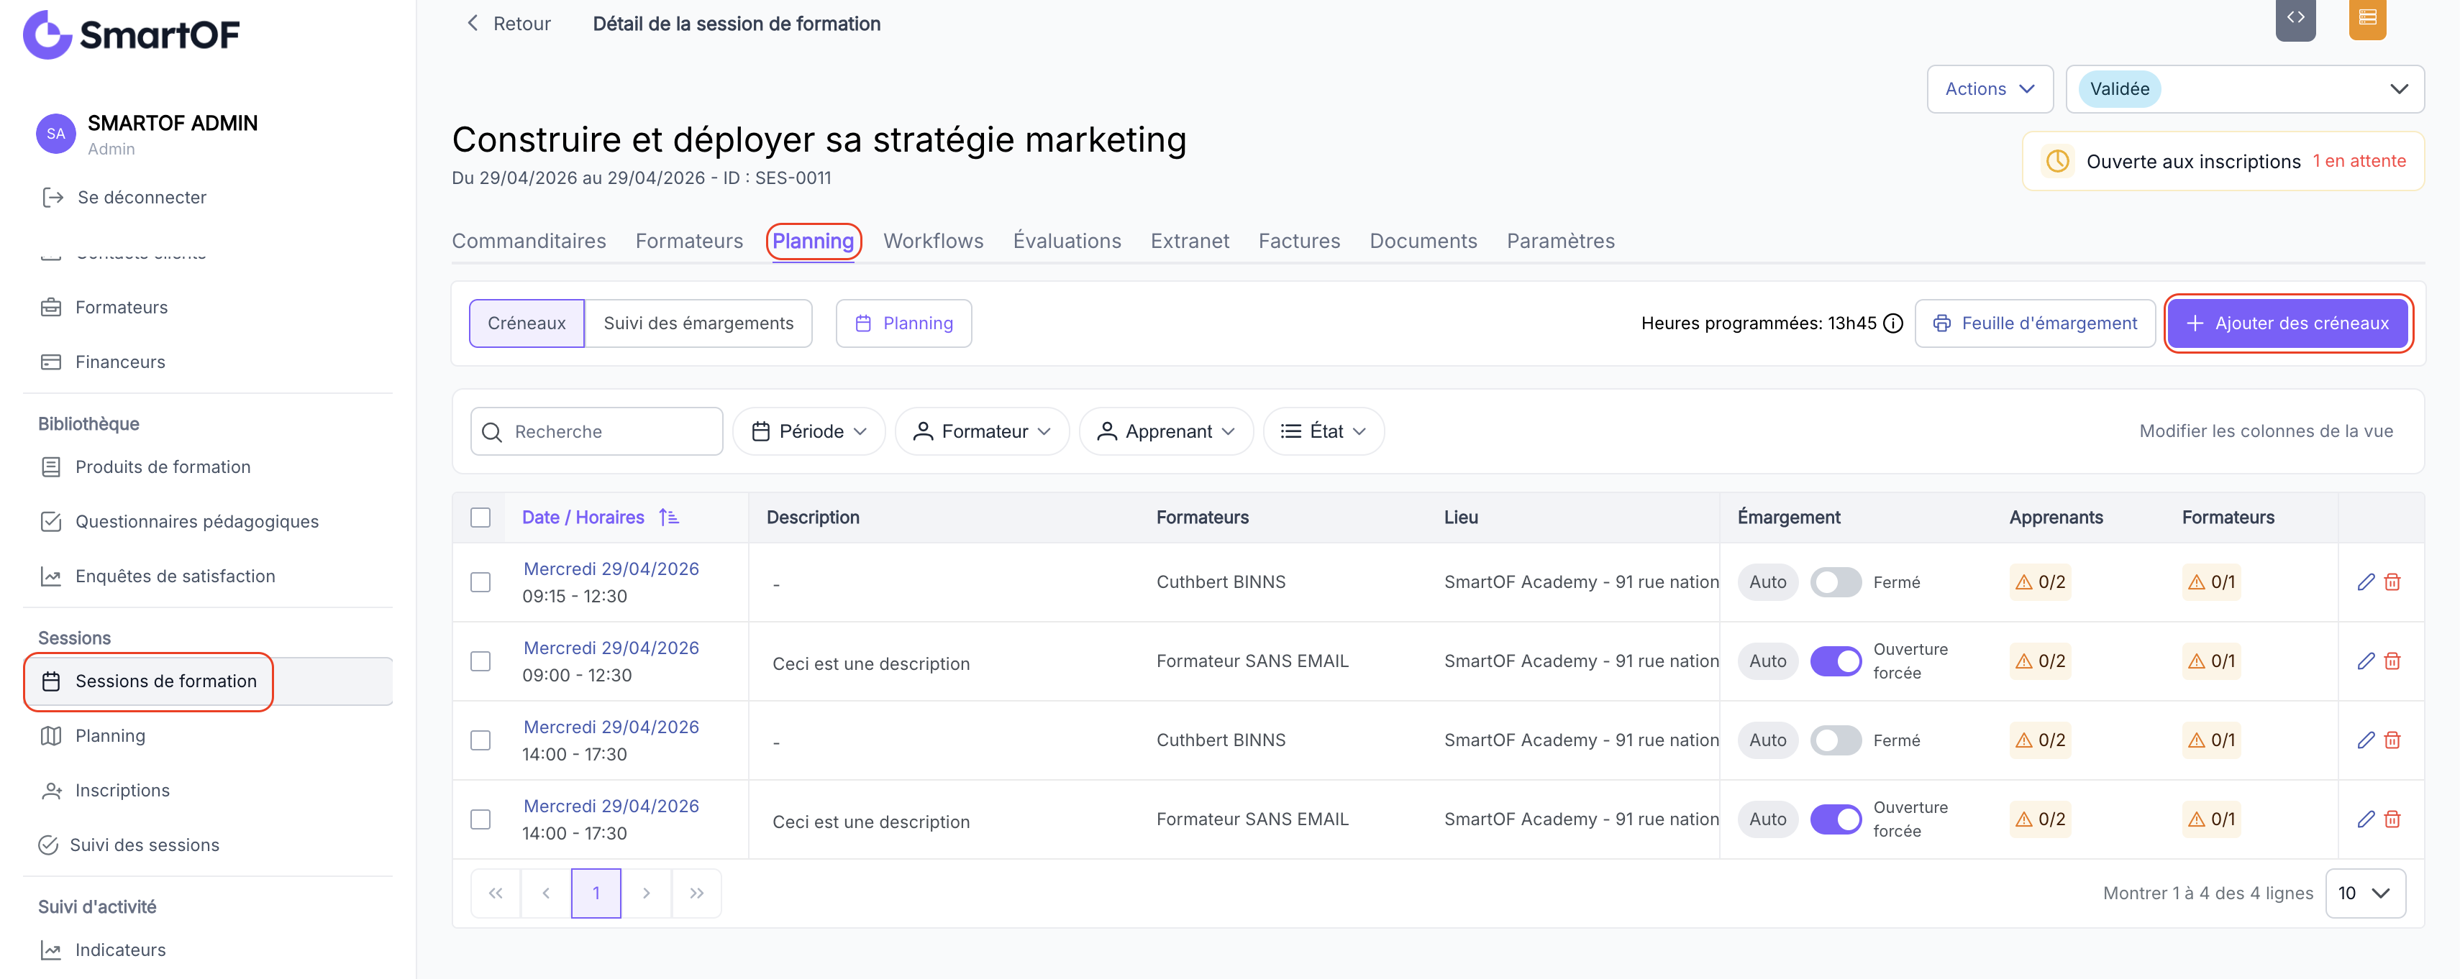The image size is (2460, 979).
Task: Click Se déconnecter
Action: pyautogui.click(x=124, y=198)
